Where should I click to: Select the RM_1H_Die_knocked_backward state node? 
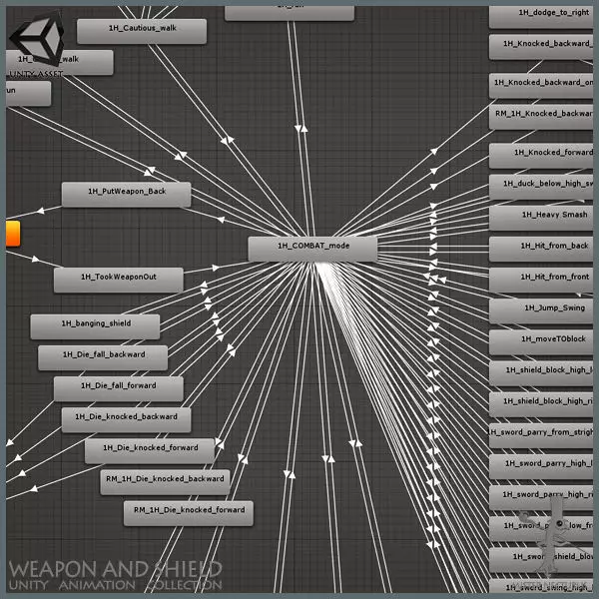(x=165, y=482)
